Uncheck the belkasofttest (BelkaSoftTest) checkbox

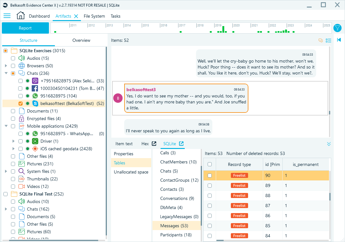20,103
